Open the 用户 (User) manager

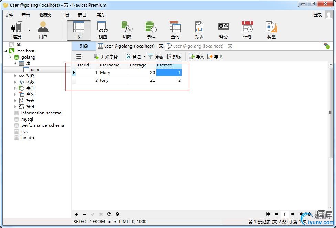tap(43, 30)
